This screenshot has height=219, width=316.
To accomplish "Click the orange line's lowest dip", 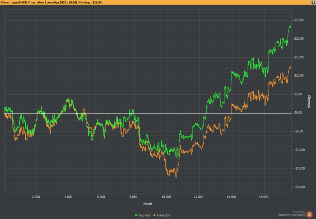I will [176, 177].
